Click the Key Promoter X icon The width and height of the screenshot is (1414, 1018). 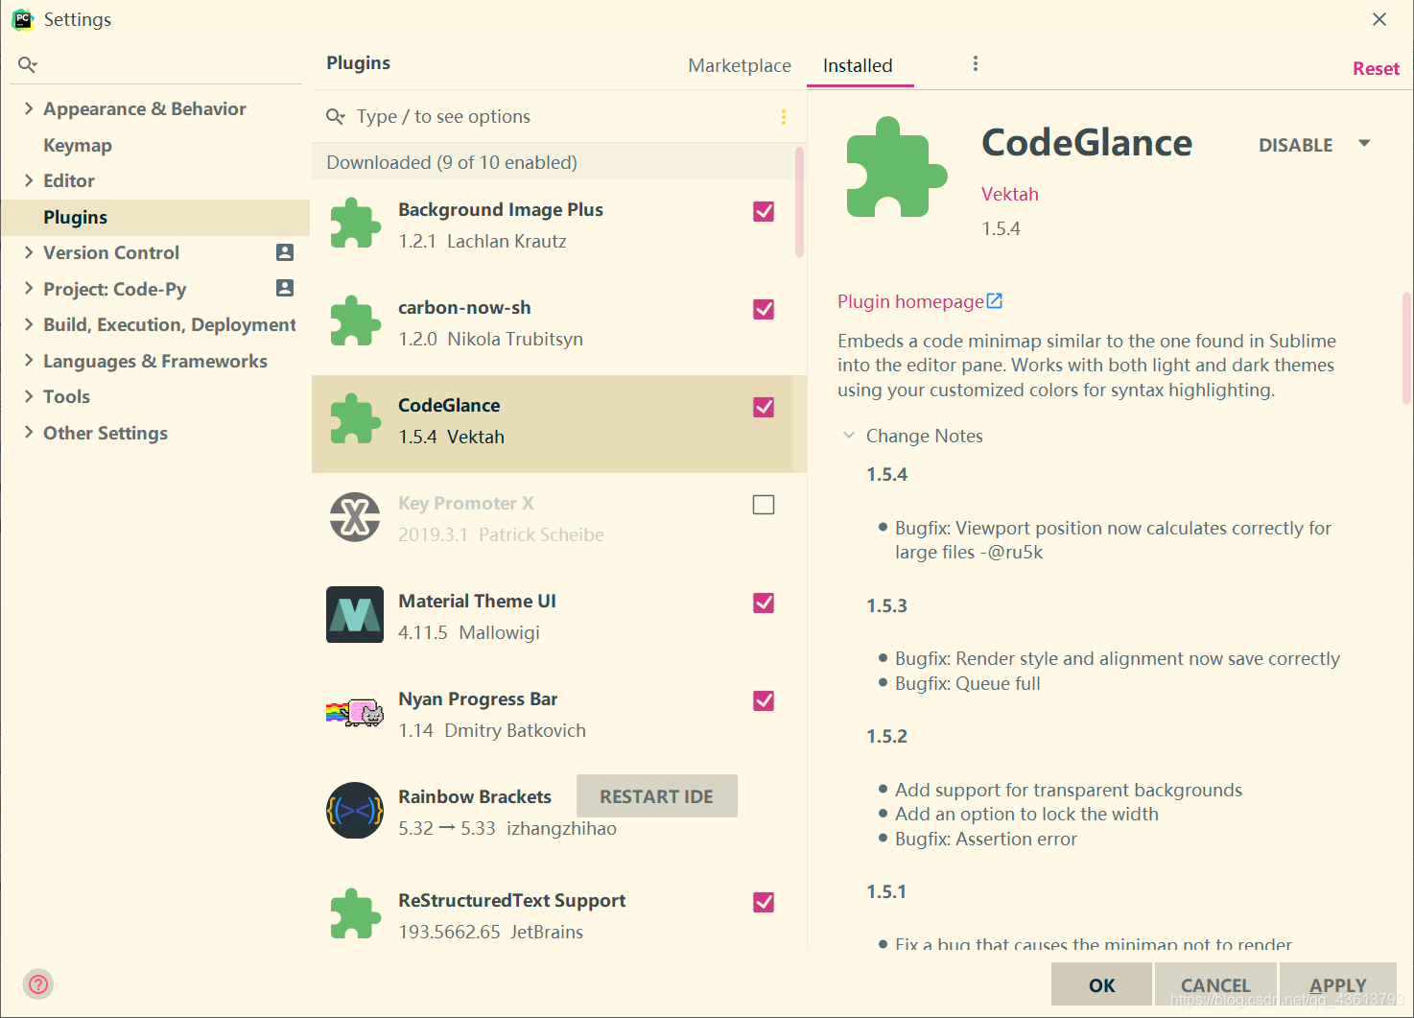[355, 517]
